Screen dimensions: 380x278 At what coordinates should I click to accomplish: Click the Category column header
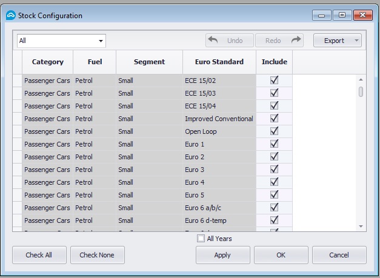tap(47, 62)
